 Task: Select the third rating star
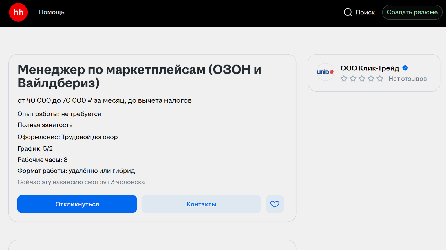click(362, 79)
